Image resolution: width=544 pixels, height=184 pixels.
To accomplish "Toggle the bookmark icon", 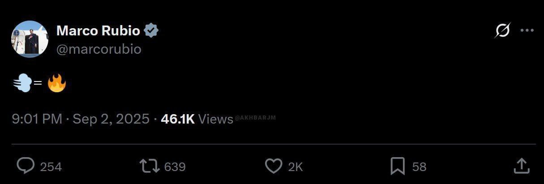I will pyautogui.click(x=398, y=166).
